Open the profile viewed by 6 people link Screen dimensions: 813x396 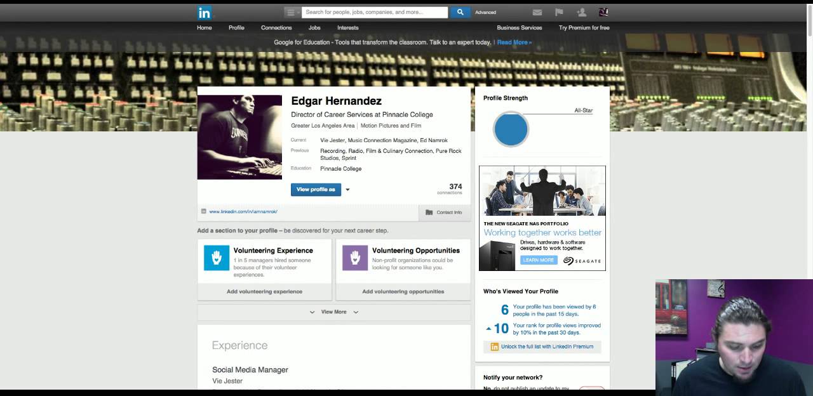554,310
